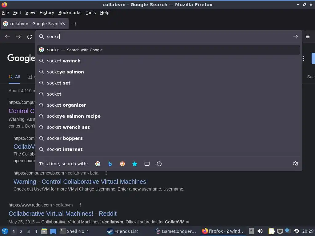Screen dimensions: 315x236
Task: Search in open tabs icon
Action: click(147, 164)
